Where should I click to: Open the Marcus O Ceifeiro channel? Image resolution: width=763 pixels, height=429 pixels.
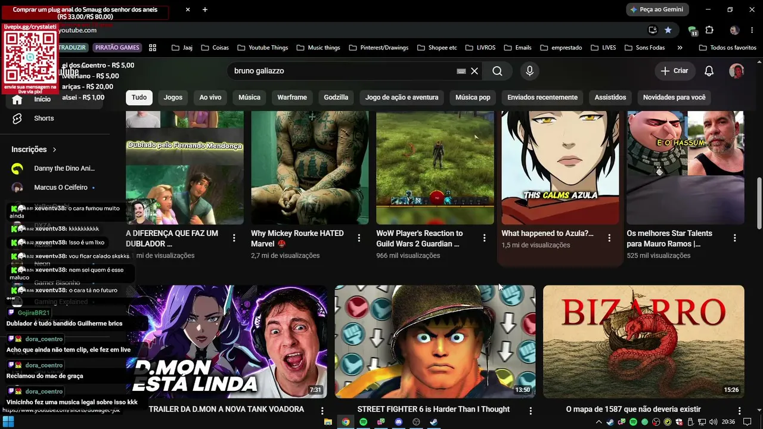point(53,188)
